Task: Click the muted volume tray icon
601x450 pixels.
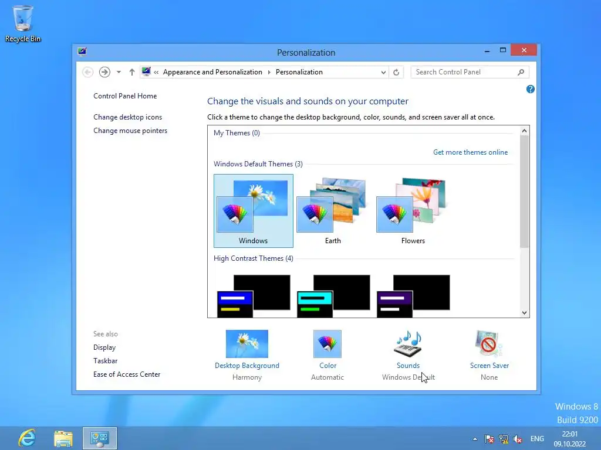Action: coord(518,439)
